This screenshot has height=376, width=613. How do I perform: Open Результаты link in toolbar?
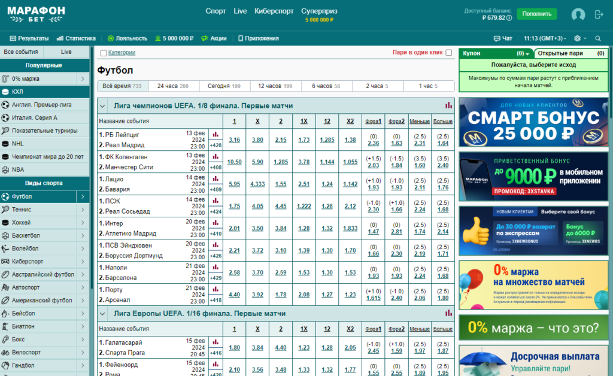[x=29, y=38]
